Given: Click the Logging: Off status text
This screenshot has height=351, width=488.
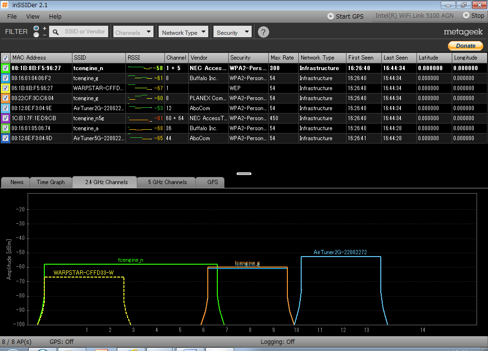Looking at the screenshot, I should click(278, 341).
